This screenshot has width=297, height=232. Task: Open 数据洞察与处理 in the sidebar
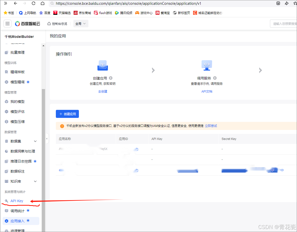point(23,151)
